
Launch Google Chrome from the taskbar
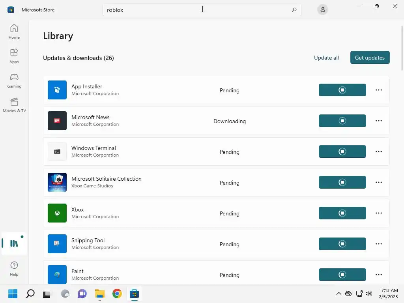117,294
